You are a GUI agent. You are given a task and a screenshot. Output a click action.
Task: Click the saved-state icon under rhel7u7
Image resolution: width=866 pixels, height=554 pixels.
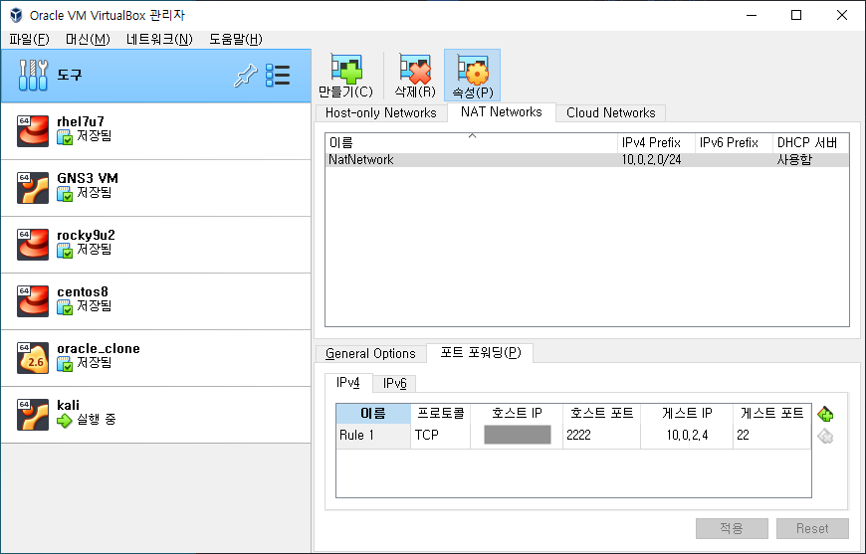tap(65, 137)
